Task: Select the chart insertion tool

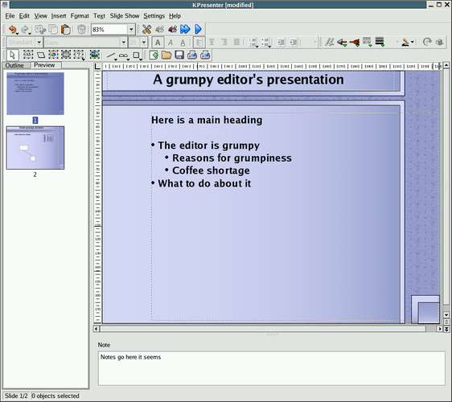Action: (53, 55)
